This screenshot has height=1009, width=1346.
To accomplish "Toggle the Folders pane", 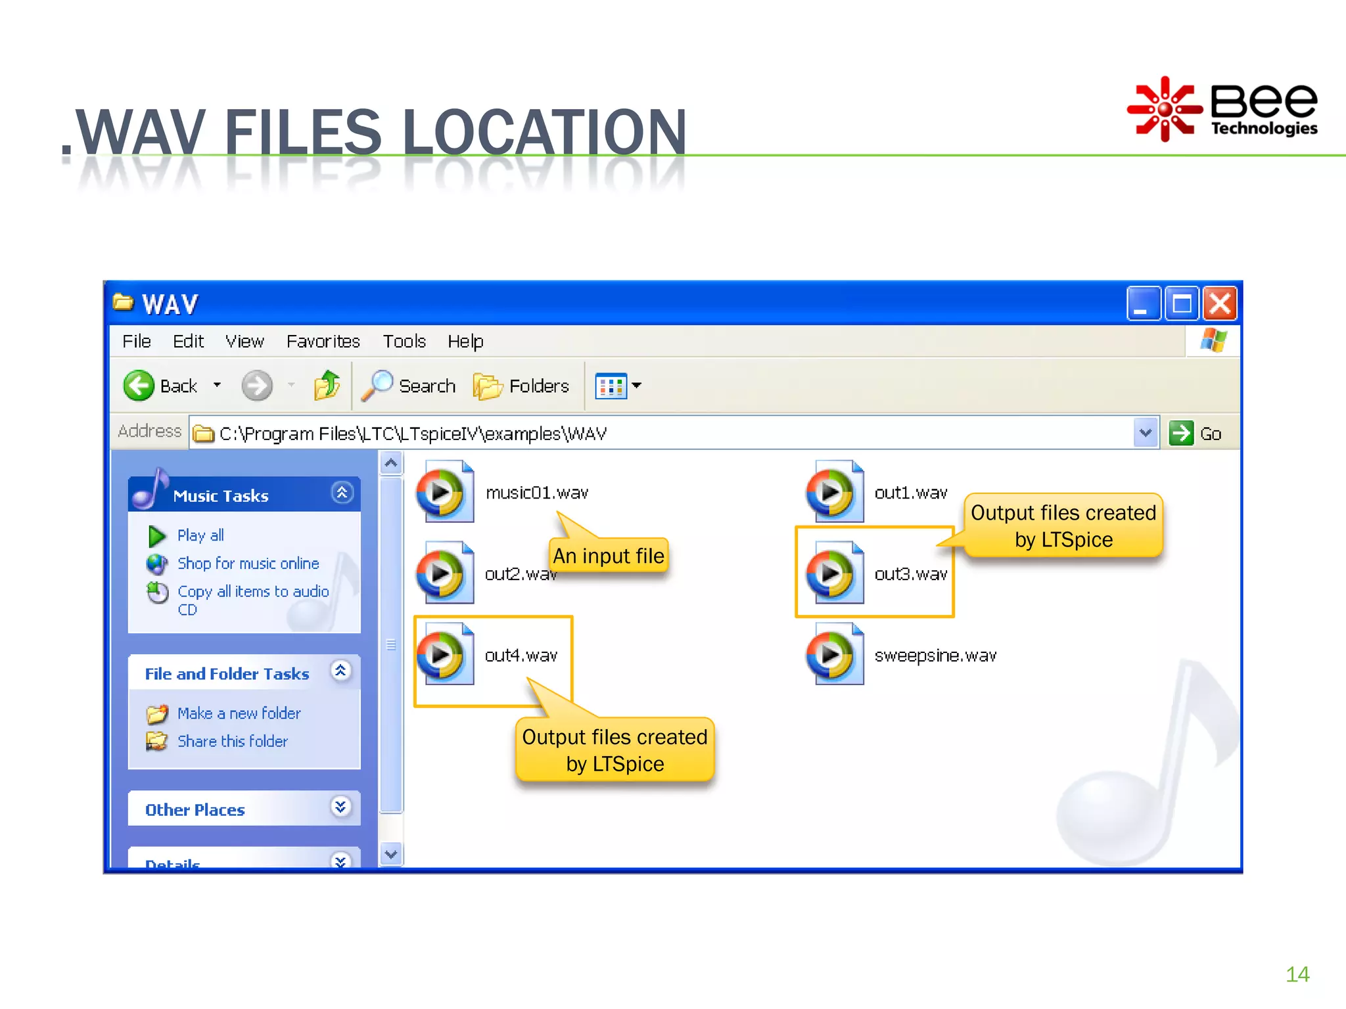I will click(521, 386).
